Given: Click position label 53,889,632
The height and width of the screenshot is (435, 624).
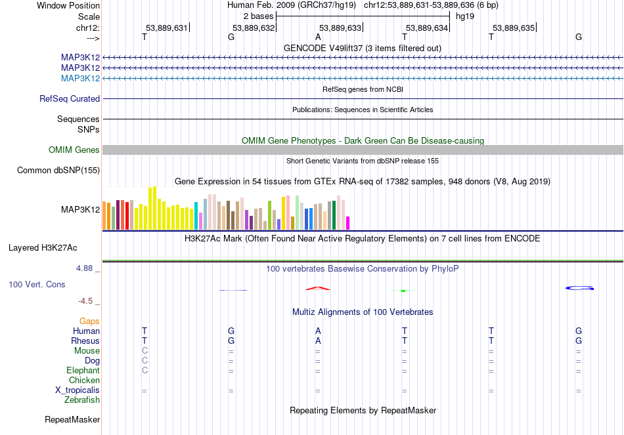Looking at the screenshot, I should pos(253,28).
